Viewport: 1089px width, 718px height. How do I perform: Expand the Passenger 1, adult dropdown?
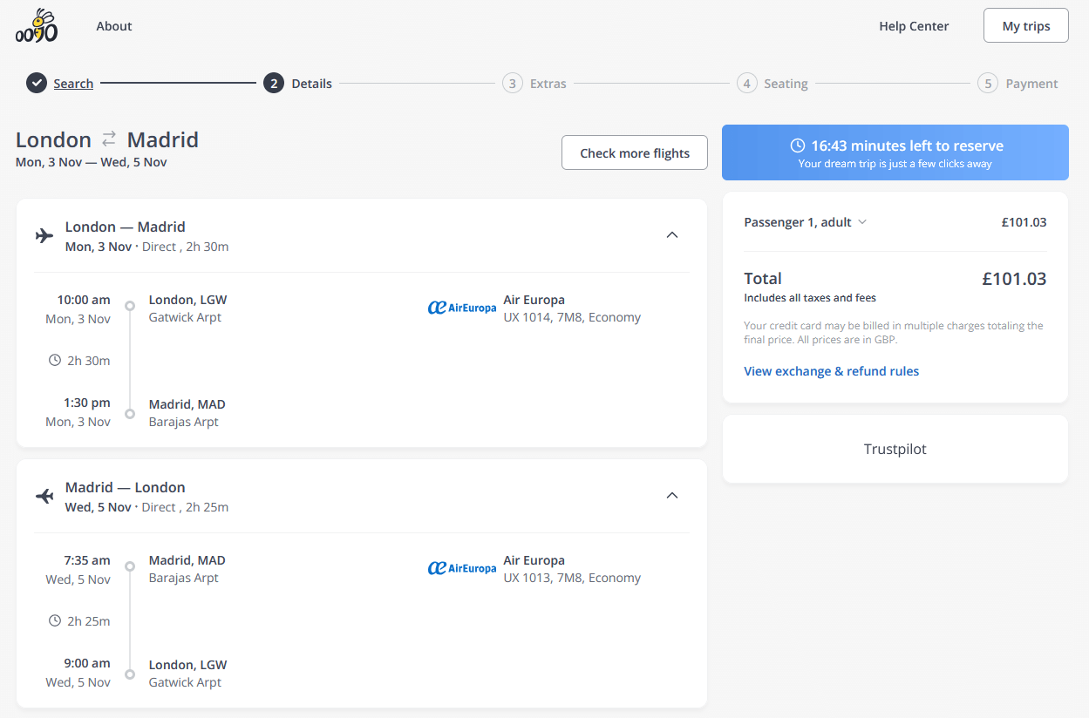point(862,222)
